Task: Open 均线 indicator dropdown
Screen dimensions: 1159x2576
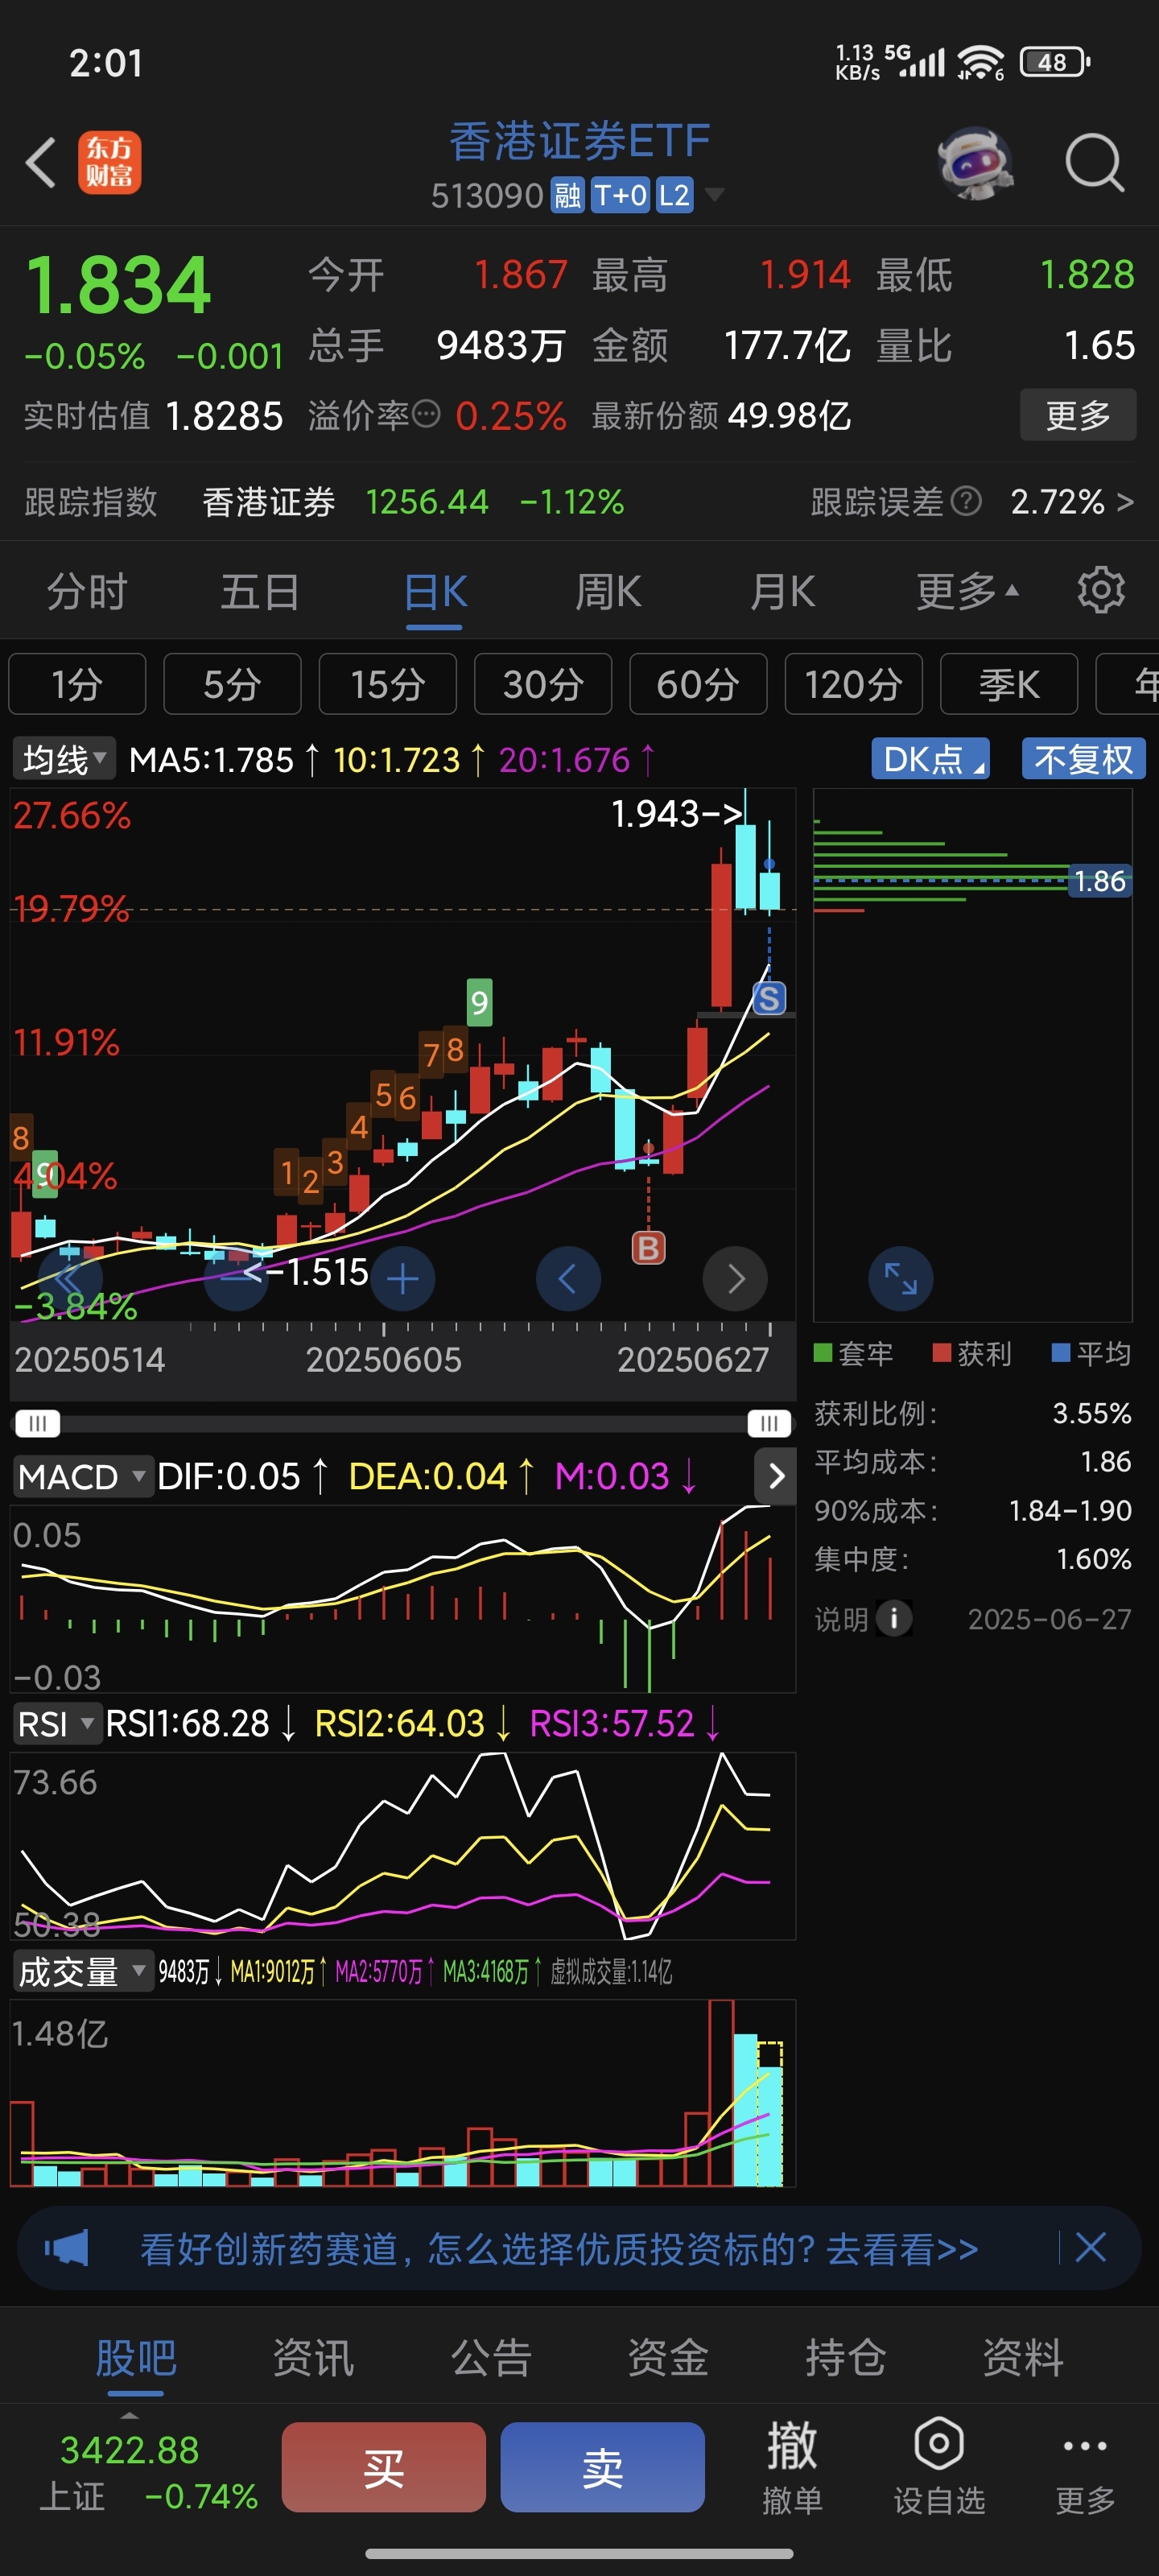Action: (x=64, y=759)
